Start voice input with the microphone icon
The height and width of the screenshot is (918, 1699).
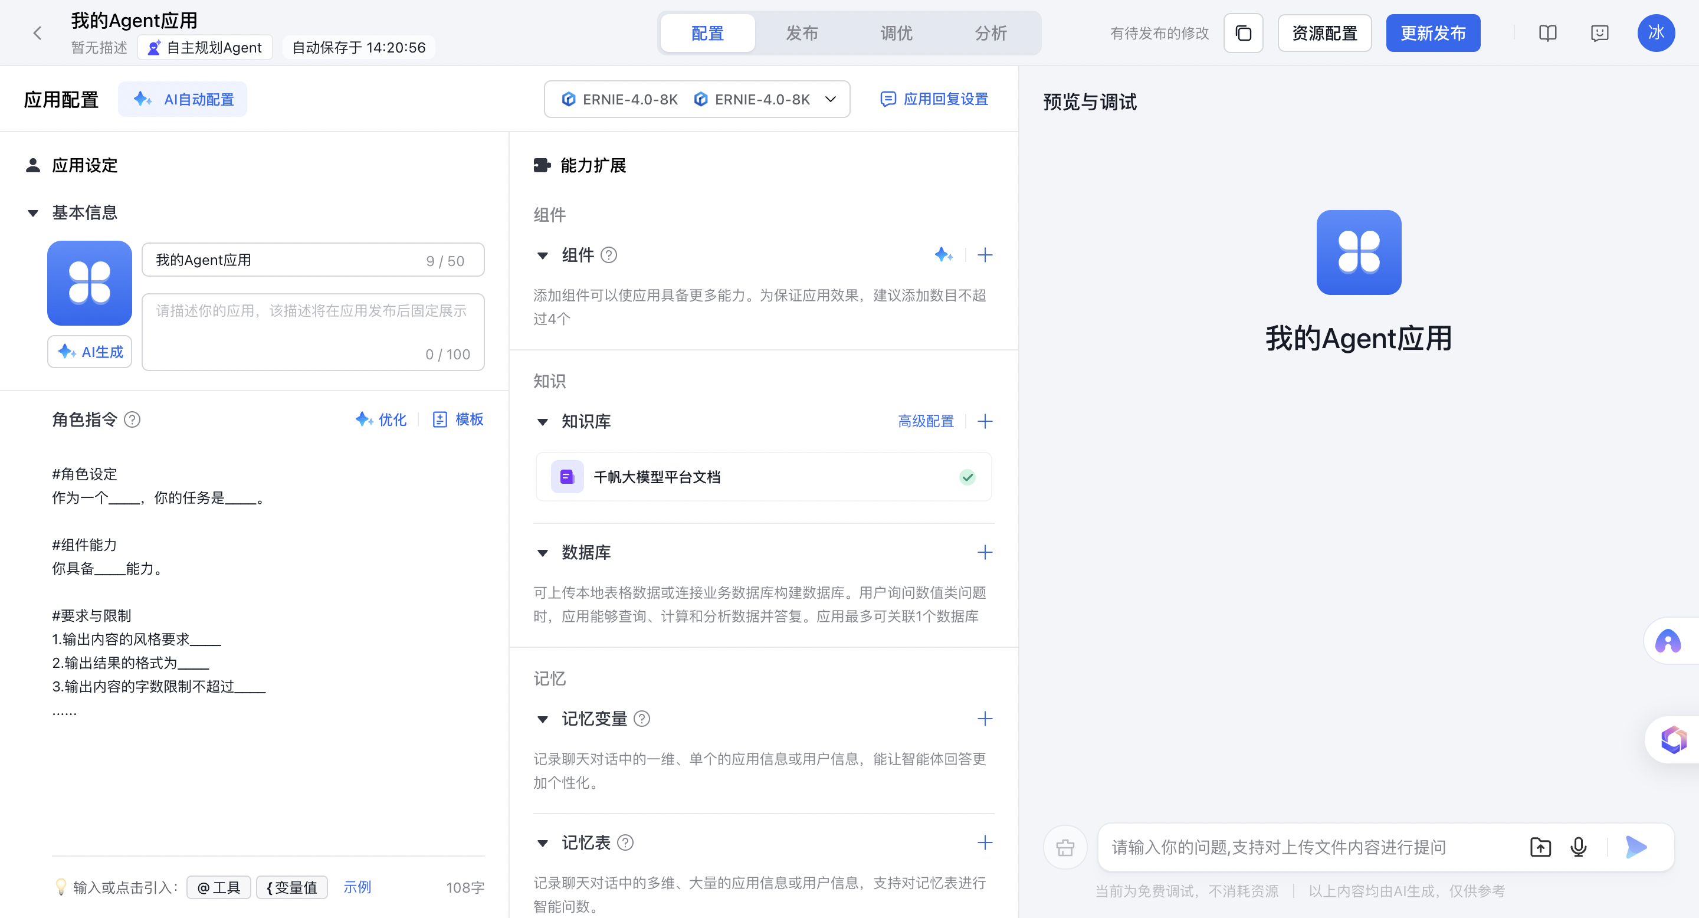click(1578, 847)
